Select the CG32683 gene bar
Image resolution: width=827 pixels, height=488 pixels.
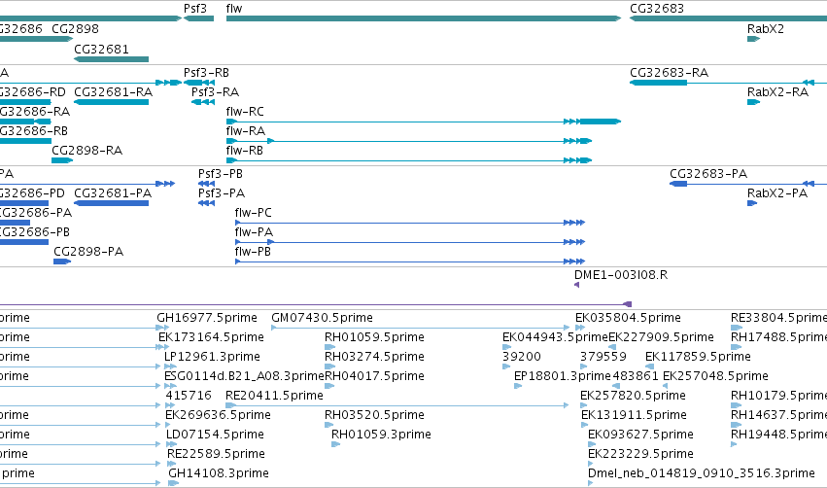coord(728,18)
